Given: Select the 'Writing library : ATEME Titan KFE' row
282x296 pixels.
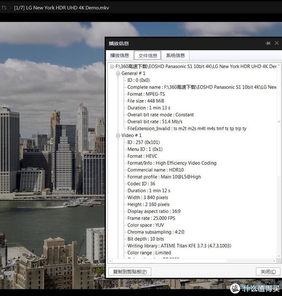Looking at the screenshot, I should coord(179,246).
